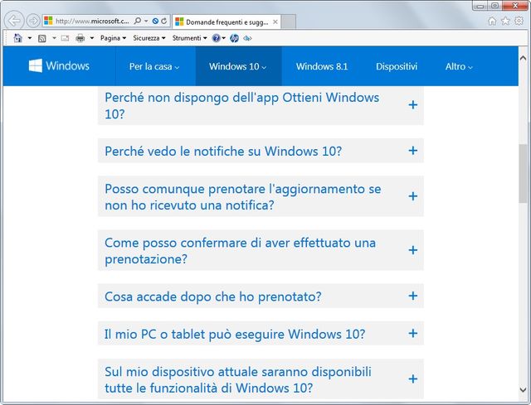Open the Dispositivi nav link

click(397, 66)
